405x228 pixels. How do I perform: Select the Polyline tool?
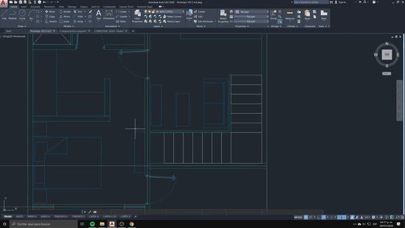[x=13, y=15]
